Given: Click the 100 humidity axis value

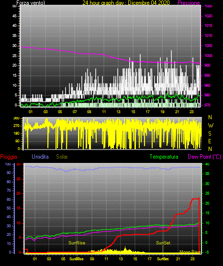Looking at the screenshot, I should click(x=8, y=164).
